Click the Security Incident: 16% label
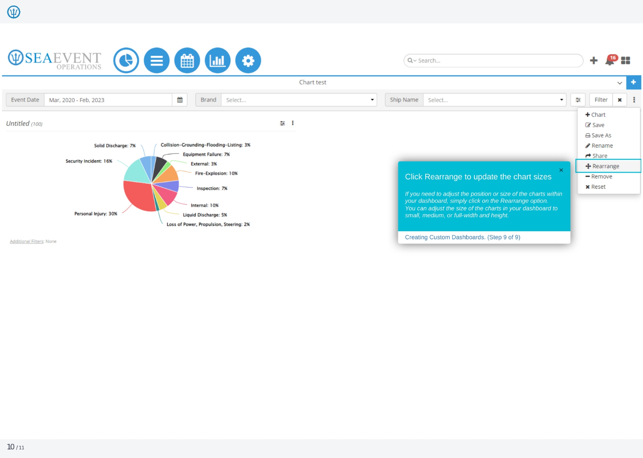Screen dimensions: 643x458 (89, 161)
